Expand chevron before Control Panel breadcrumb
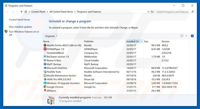Viewport: 200px width, 109px height. [x=29, y=12]
